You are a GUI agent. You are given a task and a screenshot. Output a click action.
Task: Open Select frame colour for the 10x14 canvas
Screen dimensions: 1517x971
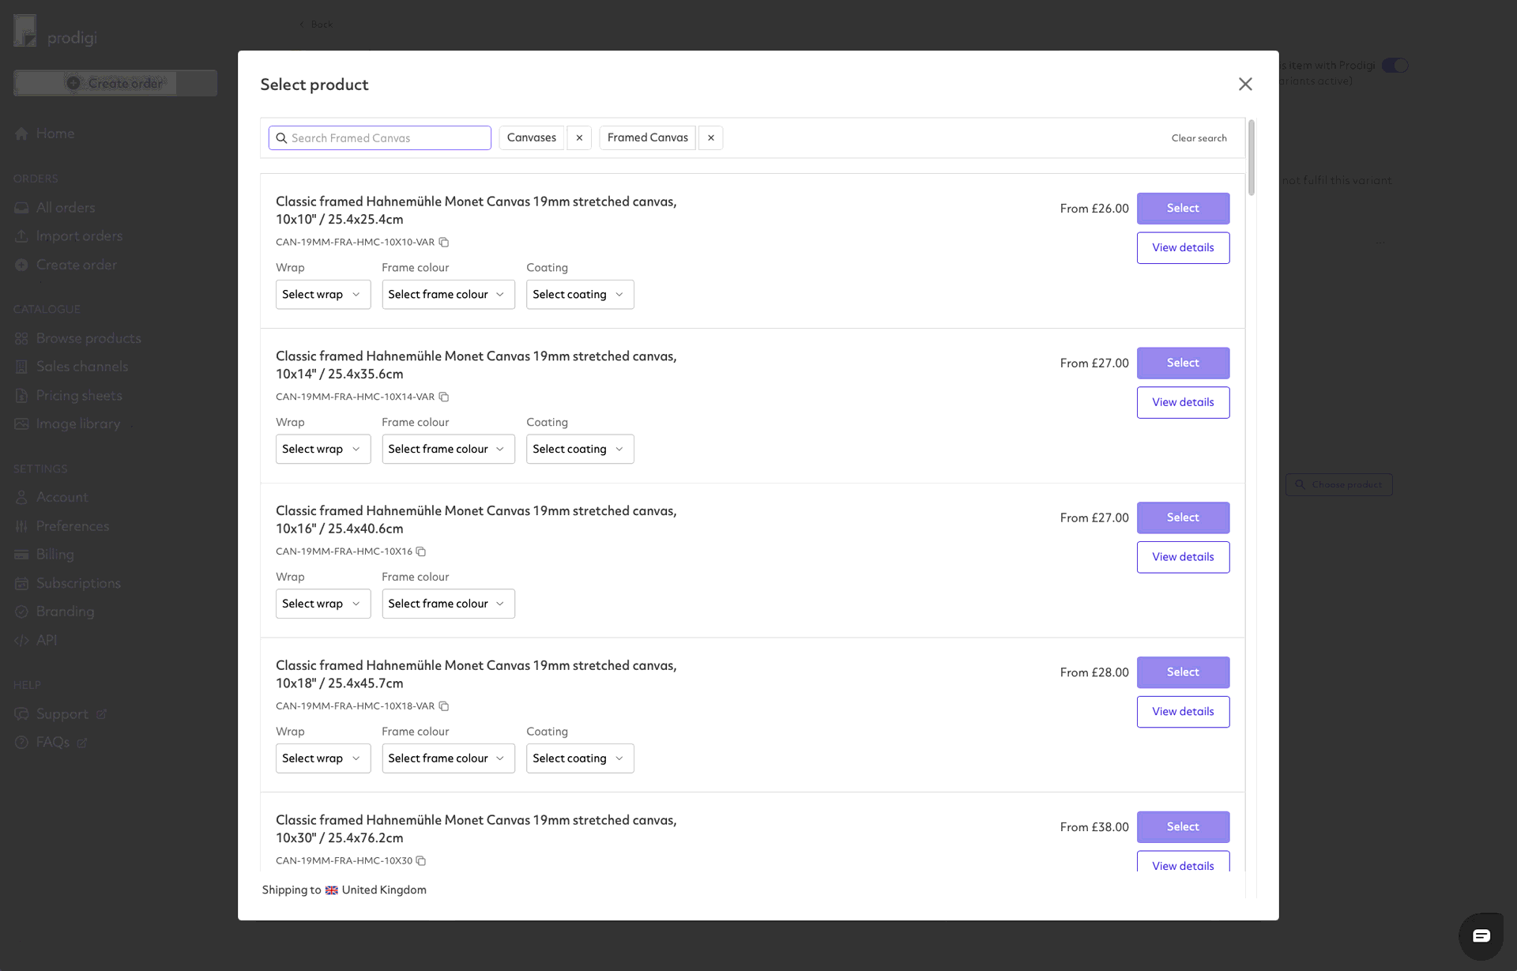(448, 449)
